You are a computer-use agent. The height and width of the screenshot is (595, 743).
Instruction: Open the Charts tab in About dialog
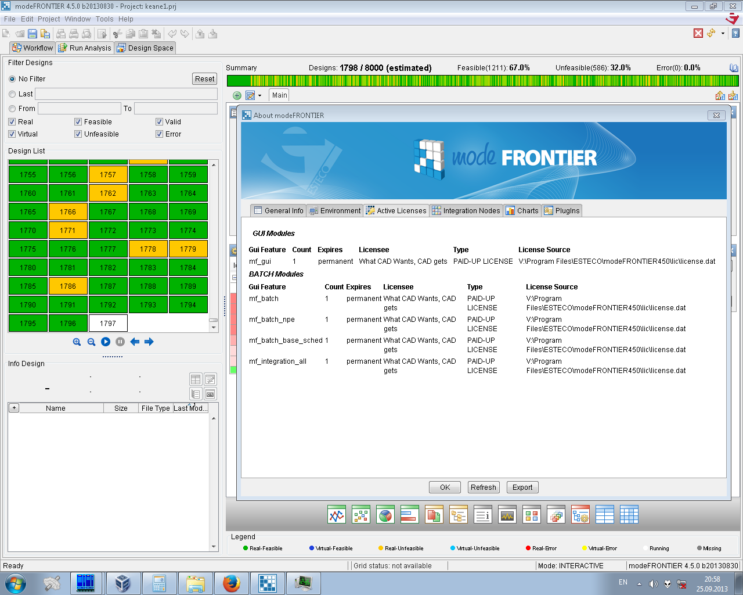(522, 210)
